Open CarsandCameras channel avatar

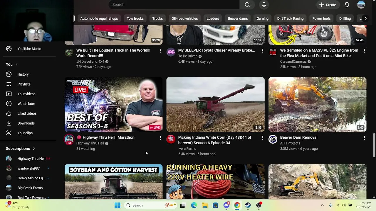tap(273, 52)
